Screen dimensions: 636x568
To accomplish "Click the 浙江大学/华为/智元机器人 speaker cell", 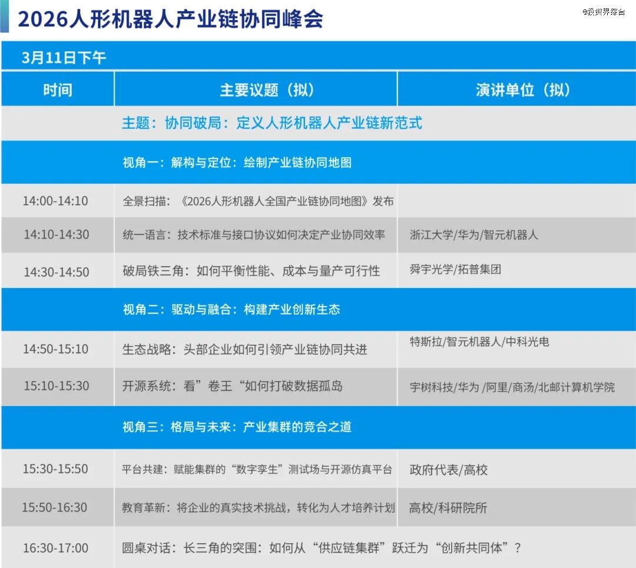I will [x=473, y=234].
